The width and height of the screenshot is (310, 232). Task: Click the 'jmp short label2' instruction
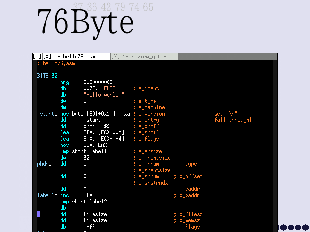[83, 202]
